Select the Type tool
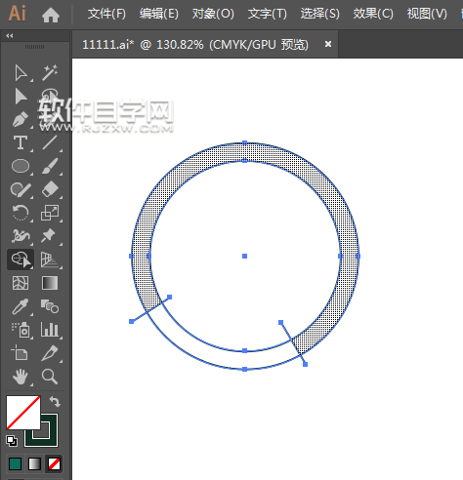The width and height of the screenshot is (463, 480). point(21,142)
